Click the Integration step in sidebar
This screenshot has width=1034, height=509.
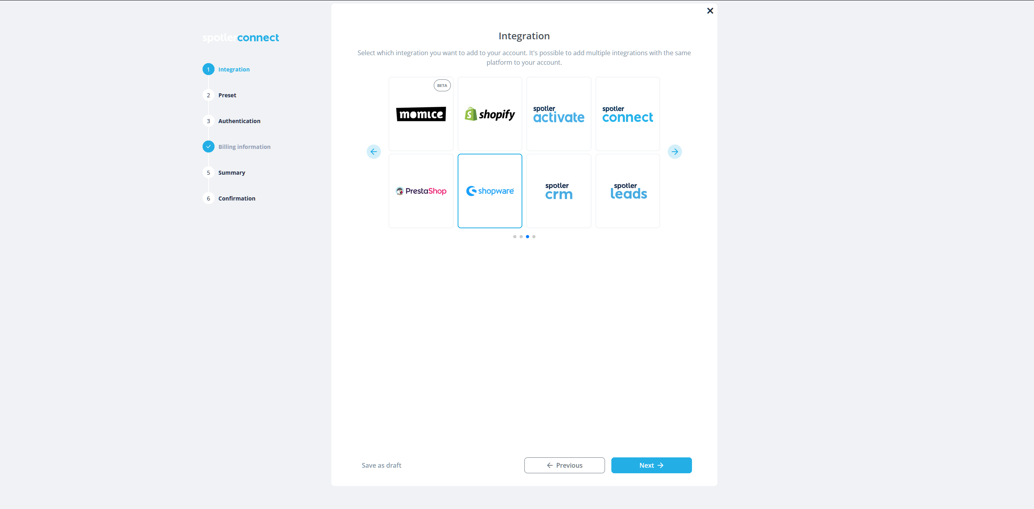[x=234, y=69]
